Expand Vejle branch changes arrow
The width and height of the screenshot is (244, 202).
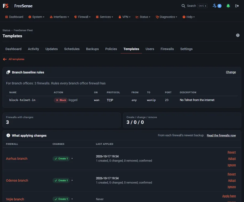(x=72, y=199)
